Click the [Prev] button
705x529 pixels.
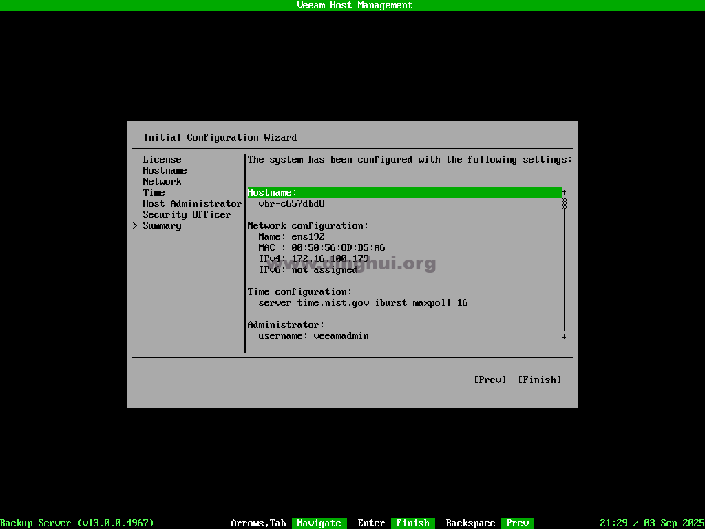click(490, 380)
